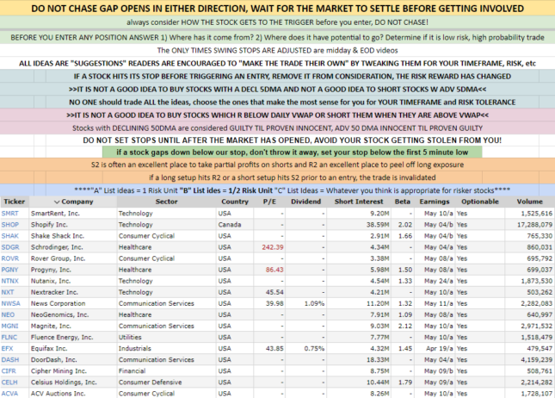Select the short interest value 38.59M
The image size is (555, 398).
pyautogui.click(x=378, y=225)
